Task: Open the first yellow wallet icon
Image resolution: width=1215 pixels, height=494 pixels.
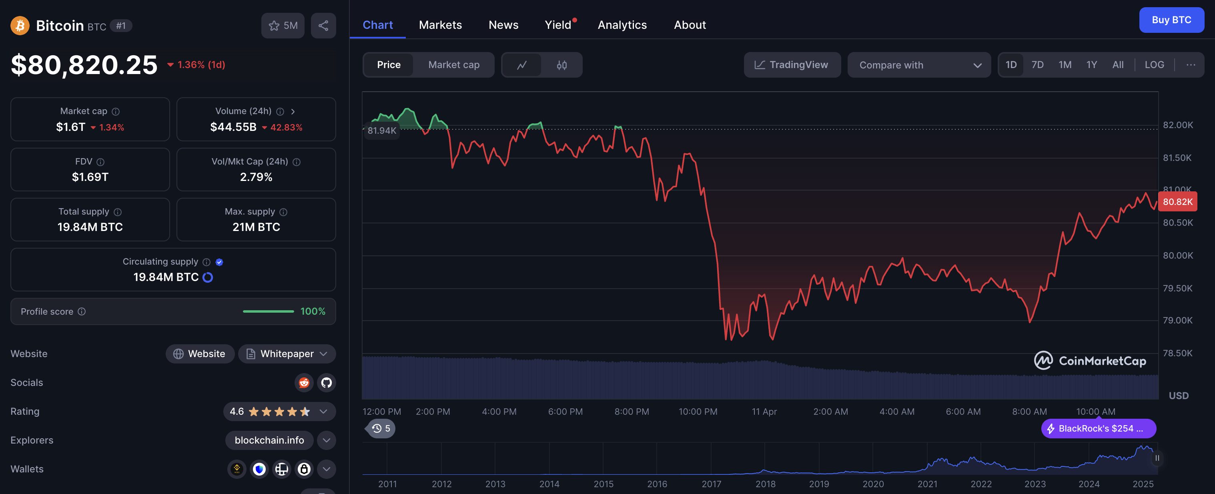Action: (x=237, y=469)
